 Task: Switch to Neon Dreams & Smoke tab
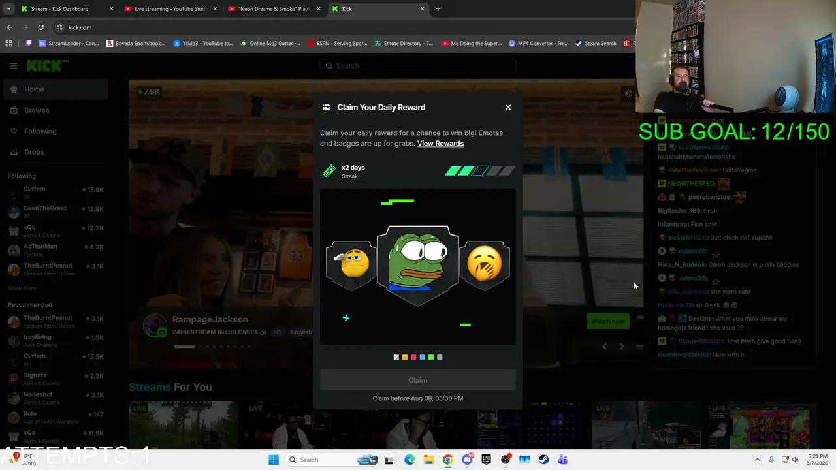(274, 9)
